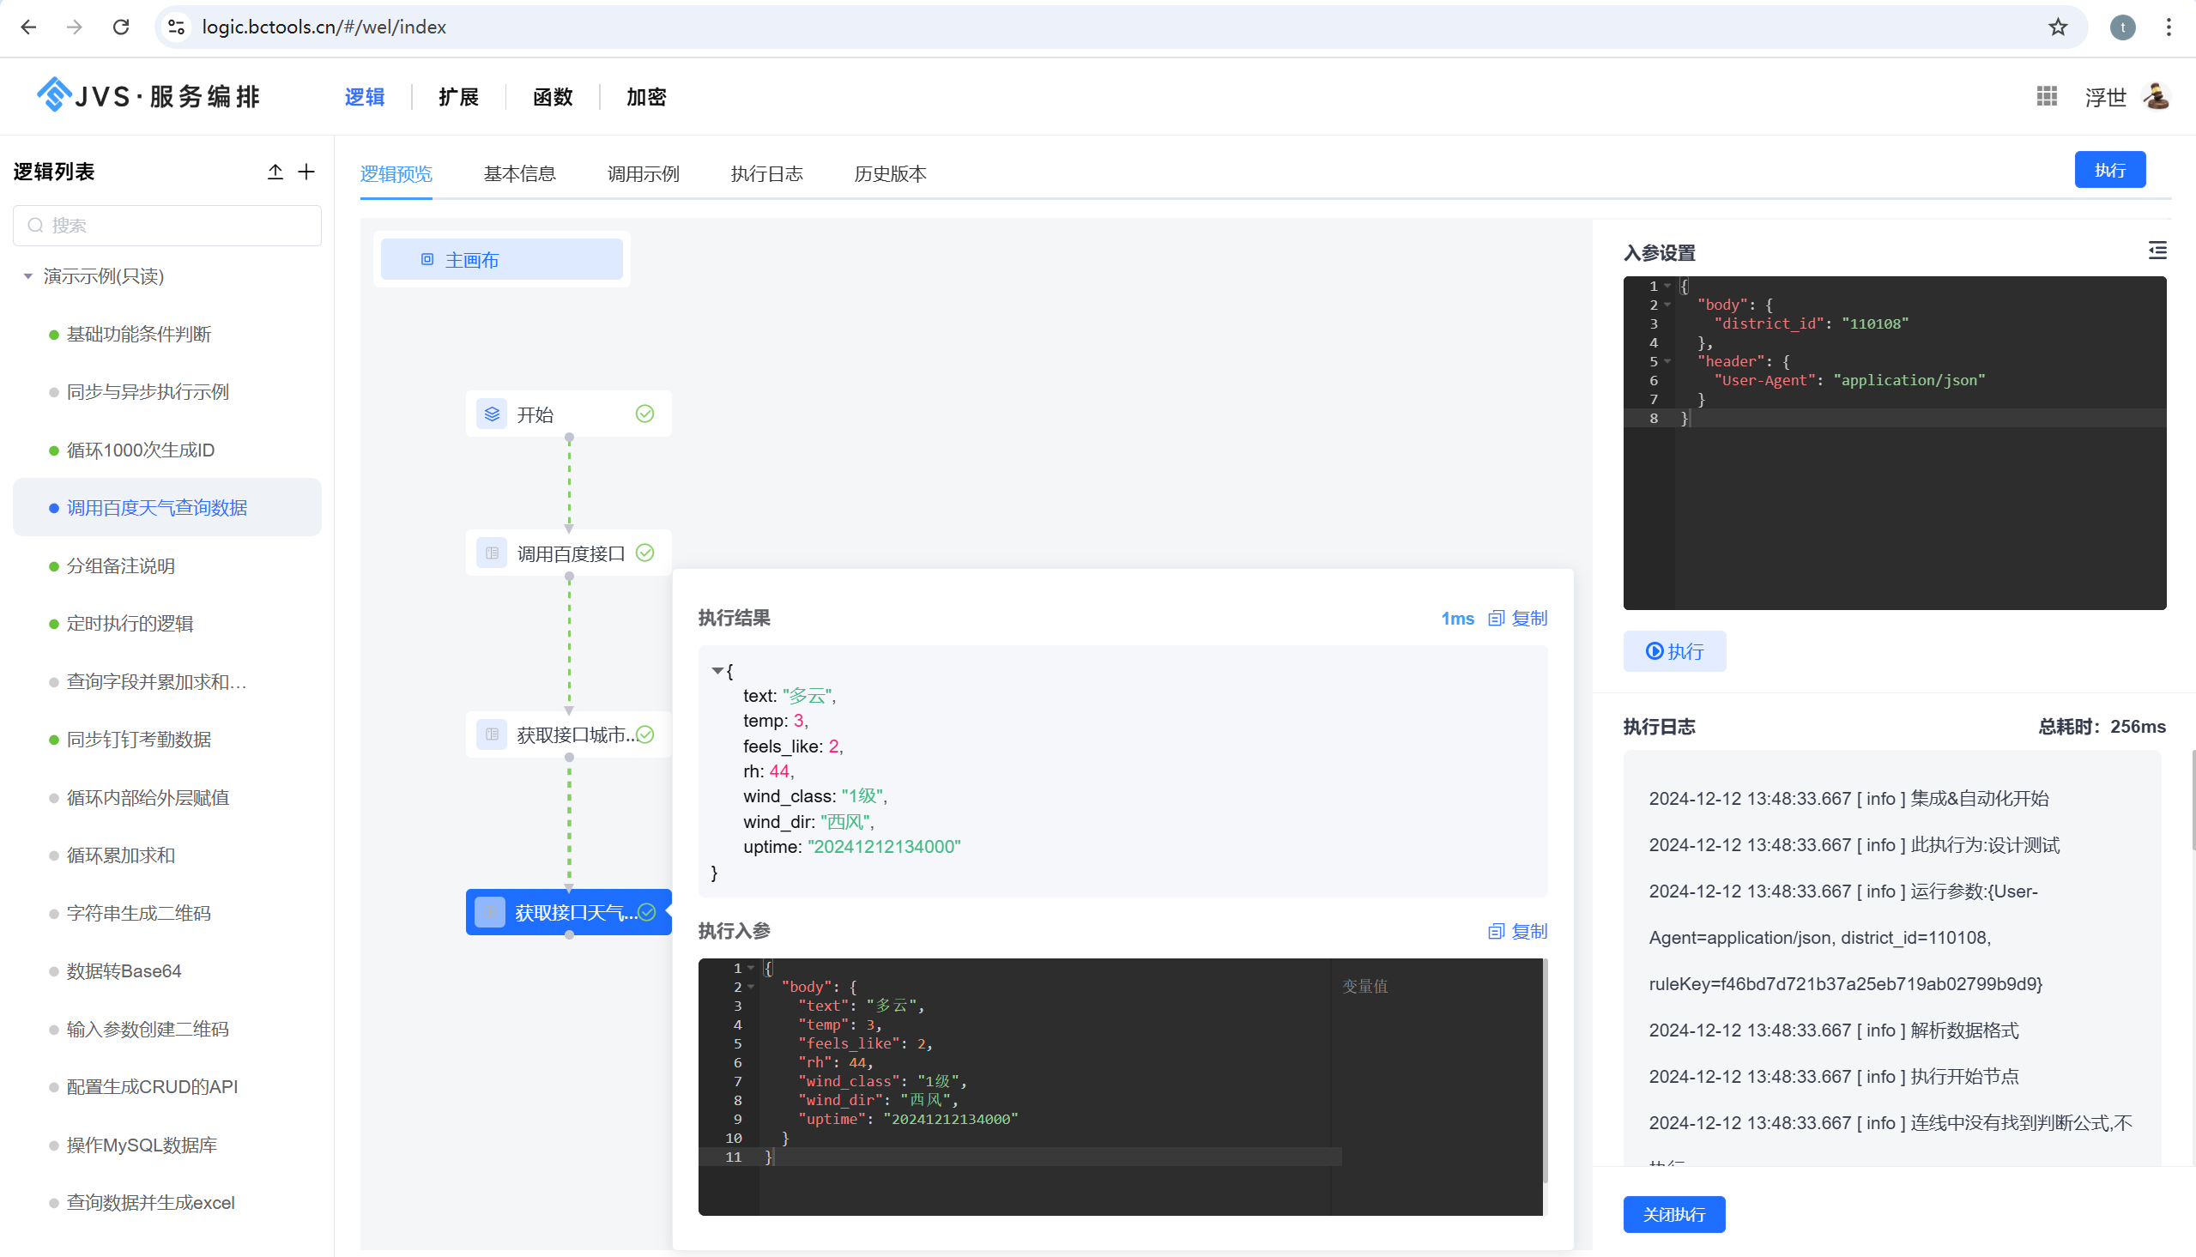Select 循环1000次生成ID in the logic list

pos(141,450)
